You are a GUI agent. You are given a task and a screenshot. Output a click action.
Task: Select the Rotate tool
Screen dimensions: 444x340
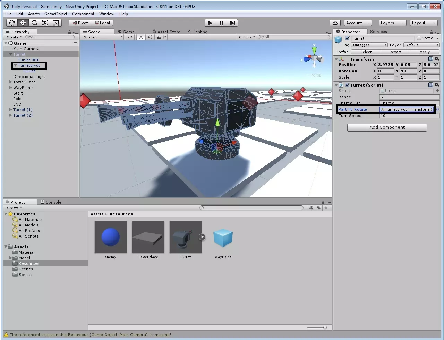click(34, 23)
